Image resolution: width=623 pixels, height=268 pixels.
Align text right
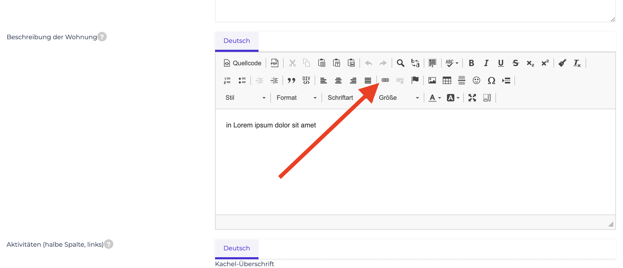point(353,80)
